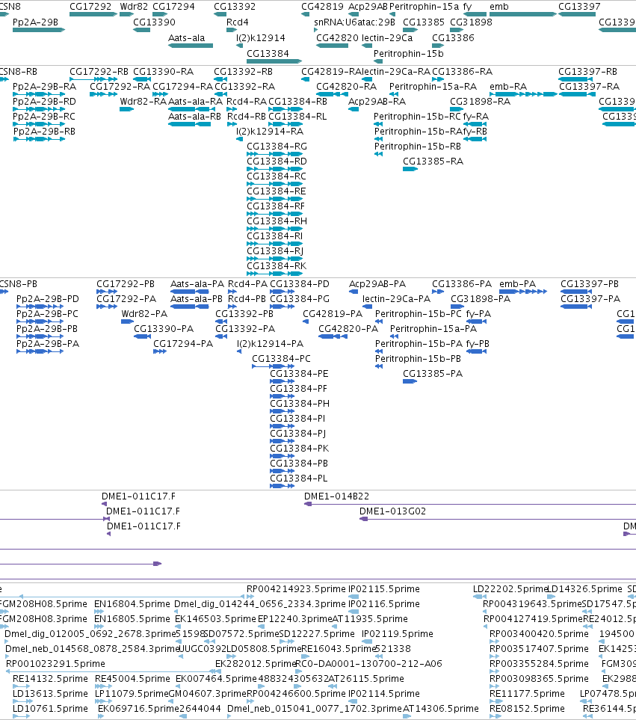Click the CG13385 gene label

pos(424,22)
